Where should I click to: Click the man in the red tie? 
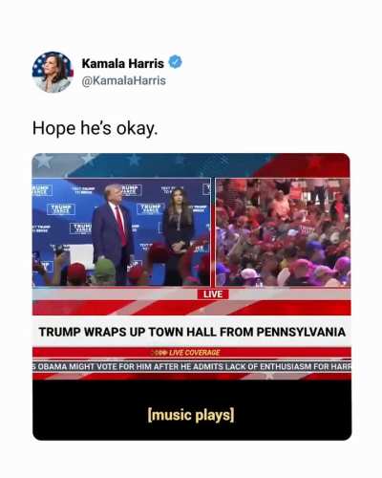pos(113,234)
